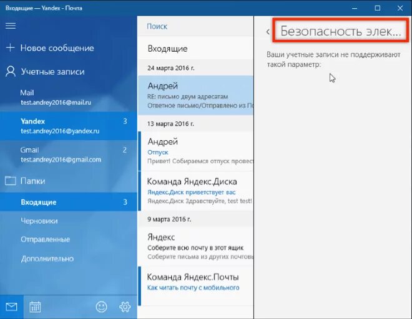
Task: Click the 9 марта 2016 г. date header
Action: tap(169, 219)
